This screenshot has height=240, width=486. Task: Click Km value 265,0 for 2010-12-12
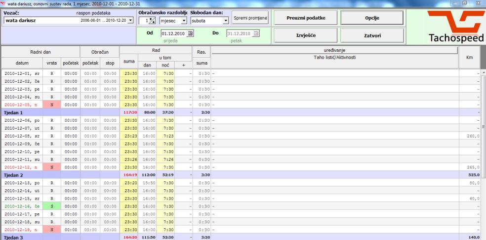point(473,167)
